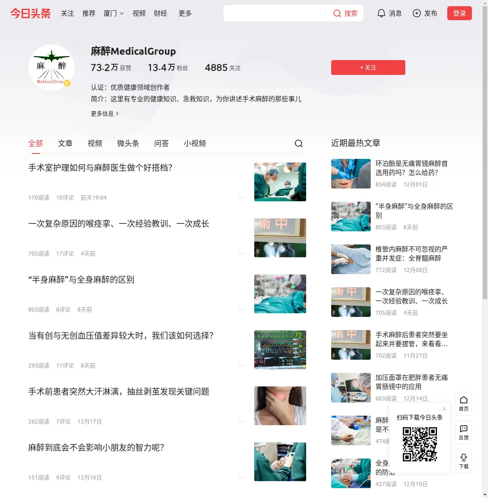Screen dimensions: 488x498
Task: Switch to the 文章 tab
Action: (x=65, y=143)
